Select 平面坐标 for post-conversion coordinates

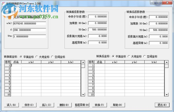[x=119, y=56]
